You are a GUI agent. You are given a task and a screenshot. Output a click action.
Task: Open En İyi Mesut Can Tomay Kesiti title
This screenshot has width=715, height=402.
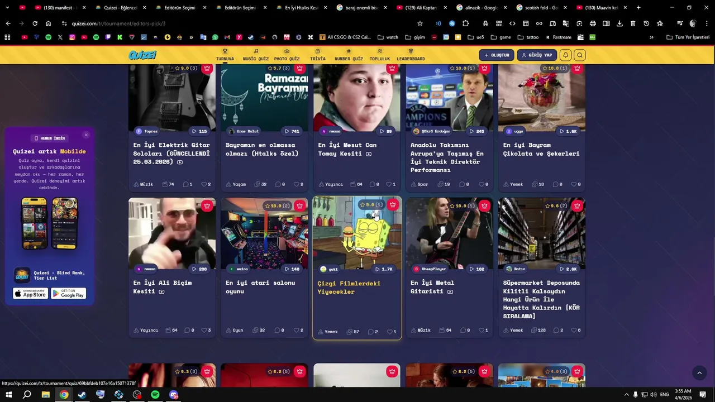[347, 149]
